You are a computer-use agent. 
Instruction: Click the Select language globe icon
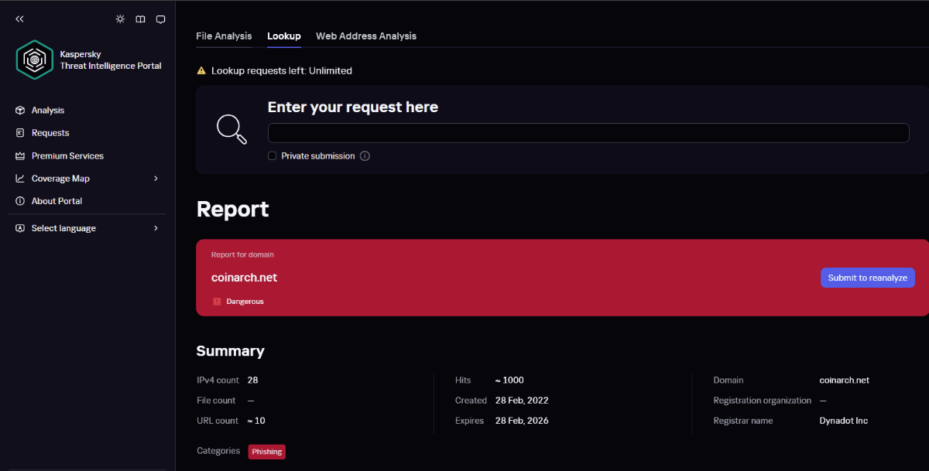pos(20,228)
